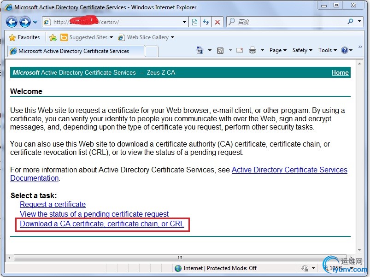Open search provider dropdown arrow
This screenshot has width=370, height=277.
(x=359, y=21)
